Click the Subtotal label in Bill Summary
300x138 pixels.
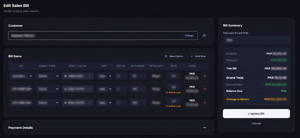(x=232, y=54)
